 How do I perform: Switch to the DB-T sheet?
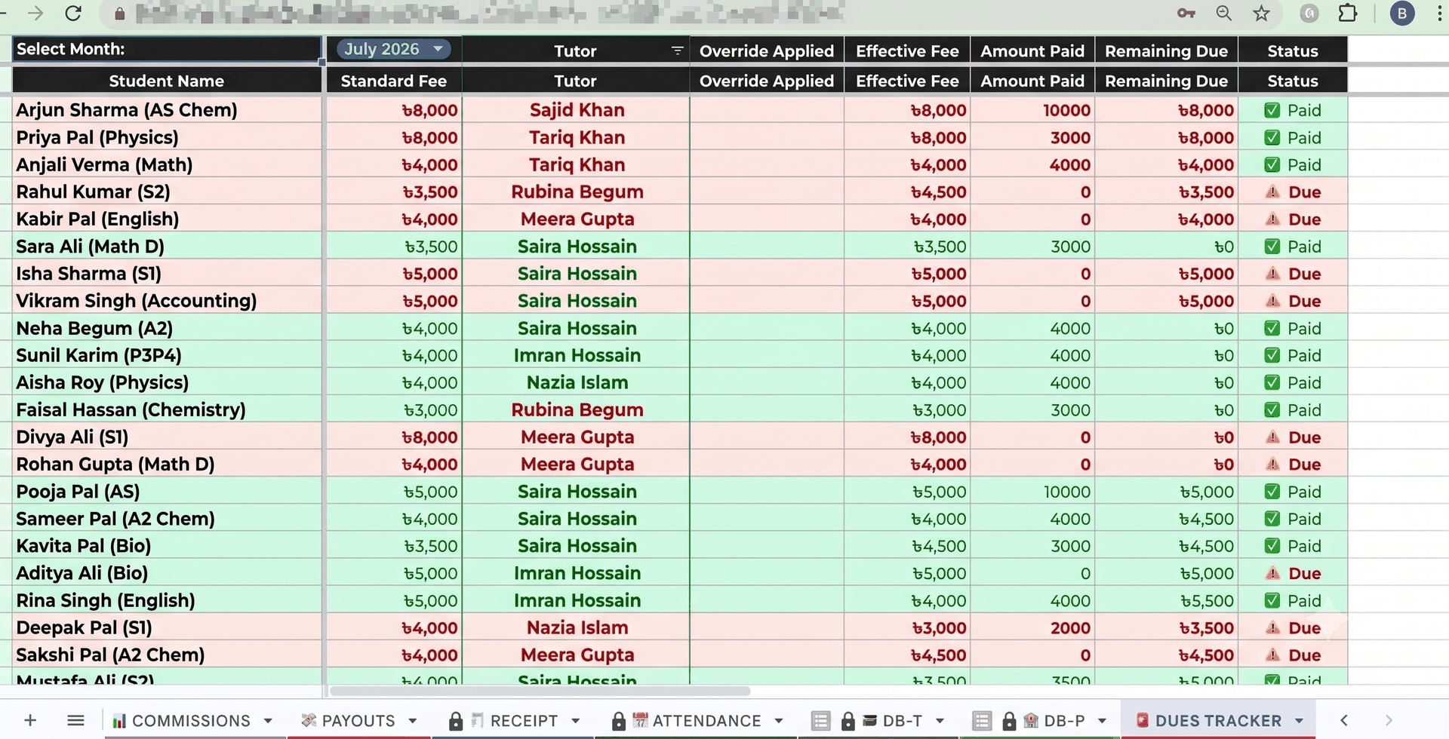click(903, 721)
